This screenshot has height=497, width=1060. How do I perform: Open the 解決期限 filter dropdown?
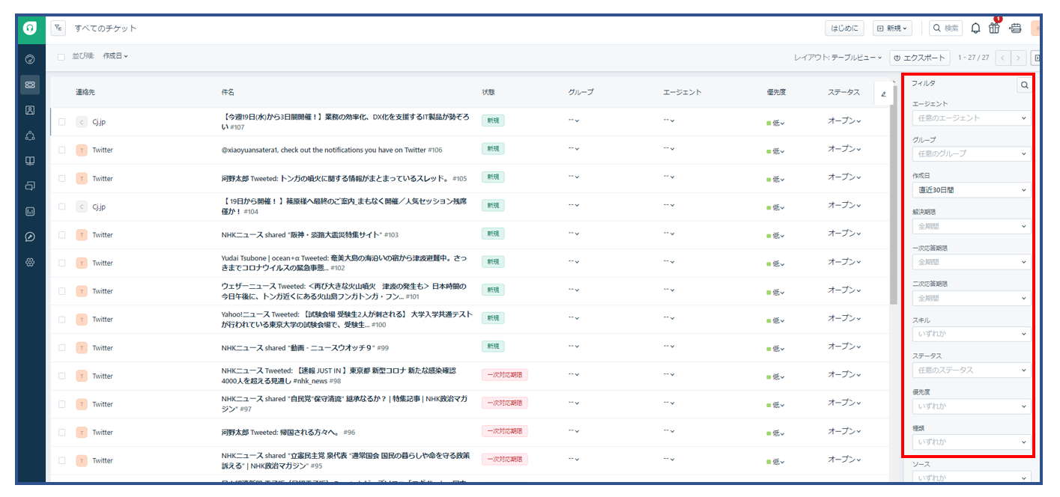(x=971, y=226)
